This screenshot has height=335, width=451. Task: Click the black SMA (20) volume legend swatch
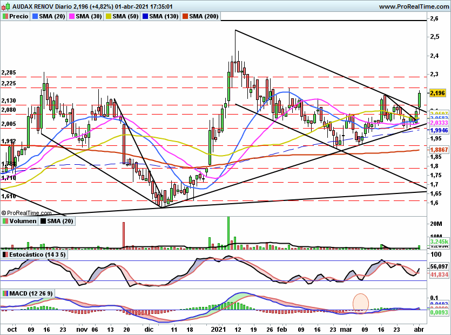[x=43, y=221]
